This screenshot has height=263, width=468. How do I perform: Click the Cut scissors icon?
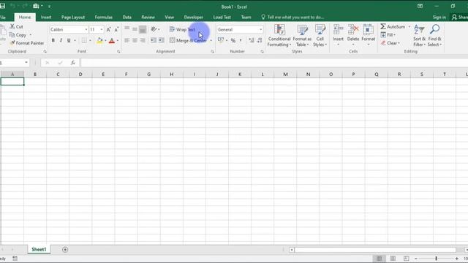(12, 26)
